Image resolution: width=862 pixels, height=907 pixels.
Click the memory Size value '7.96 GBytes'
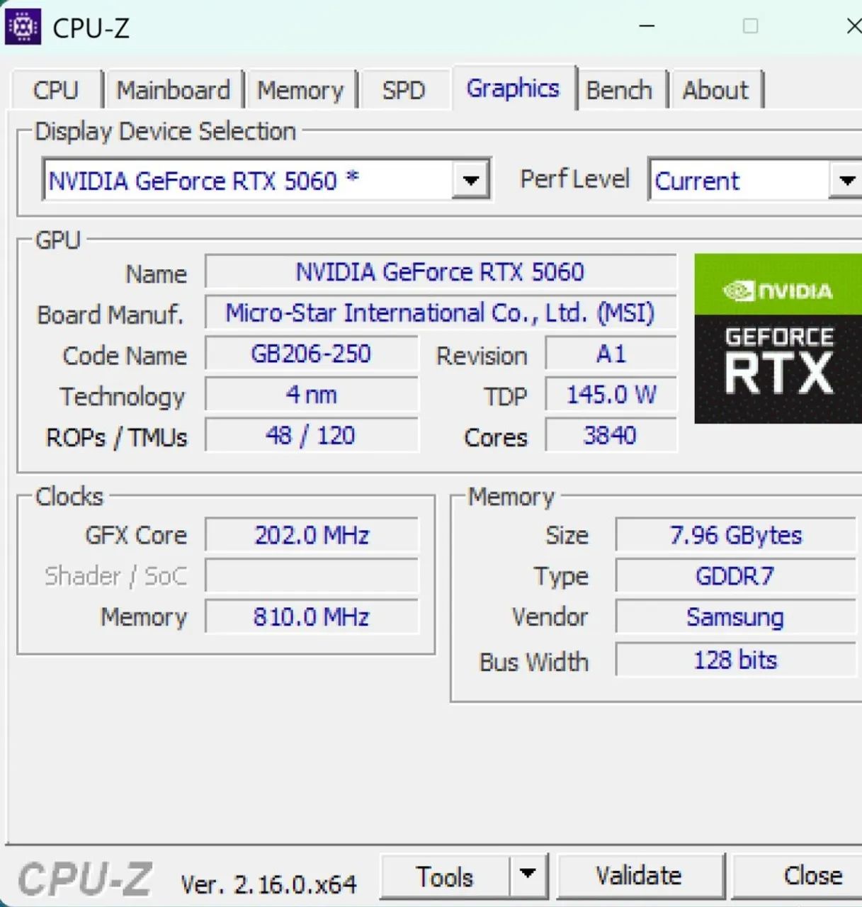coord(736,535)
